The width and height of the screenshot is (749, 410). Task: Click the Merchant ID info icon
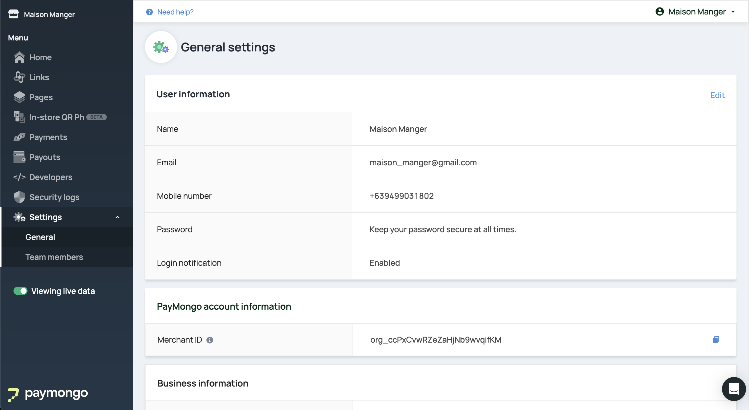[x=210, y=340]
